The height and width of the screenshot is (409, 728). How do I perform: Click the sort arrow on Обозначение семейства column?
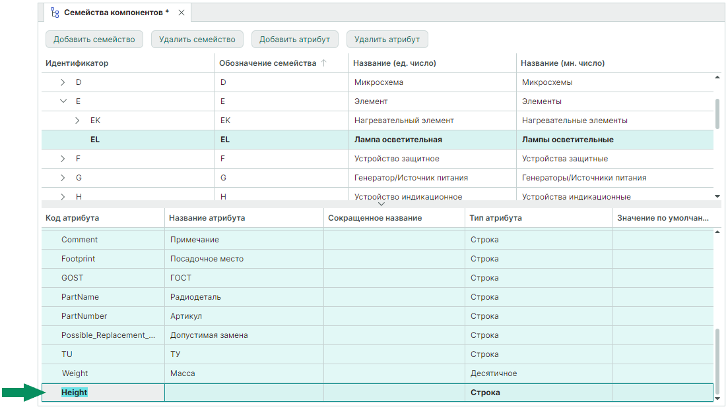(x=323, y=63)
